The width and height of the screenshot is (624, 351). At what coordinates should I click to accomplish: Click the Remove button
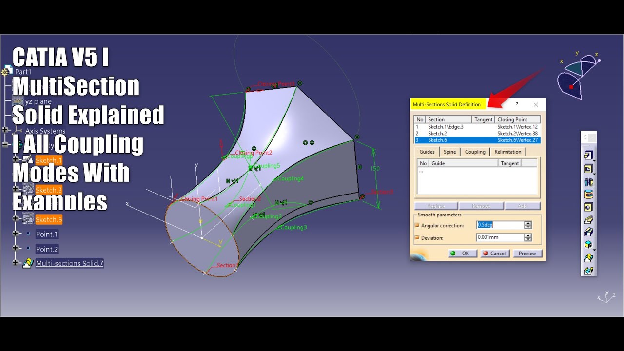[x=481, y=206]
